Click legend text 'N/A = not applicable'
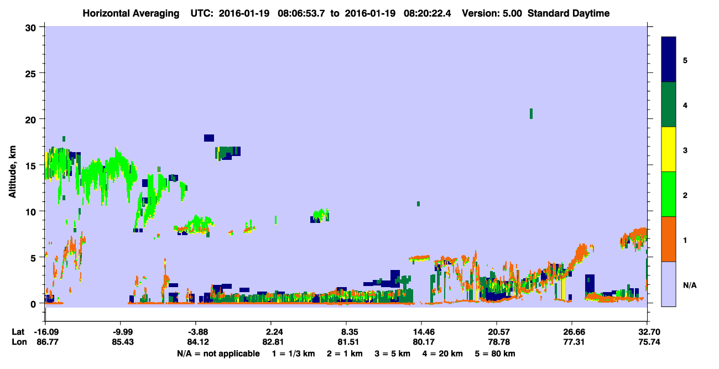 pyautogui.click(x=218, y=354)
